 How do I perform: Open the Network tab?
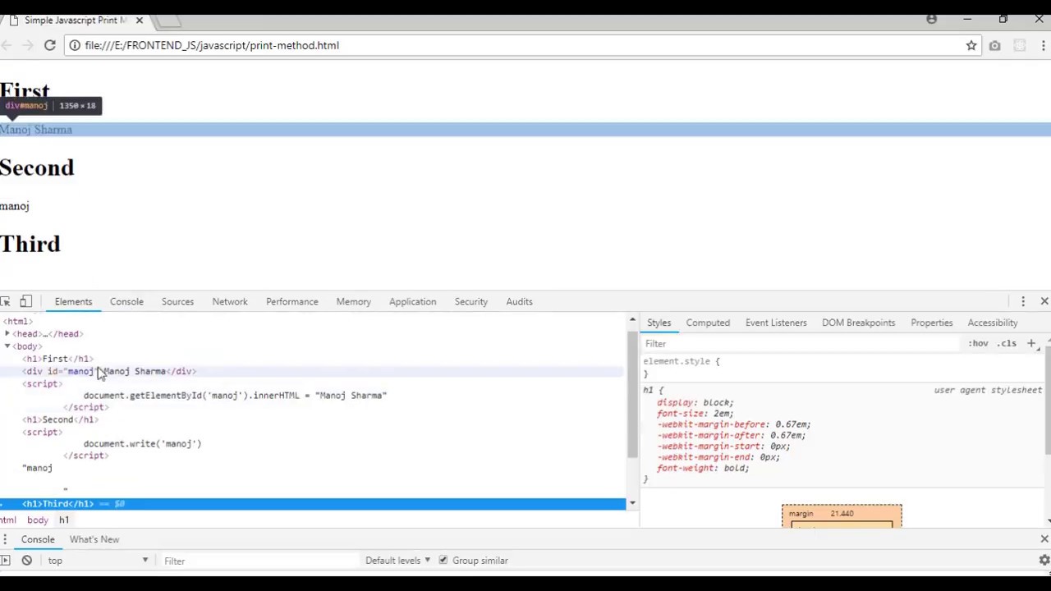(230, 301)
